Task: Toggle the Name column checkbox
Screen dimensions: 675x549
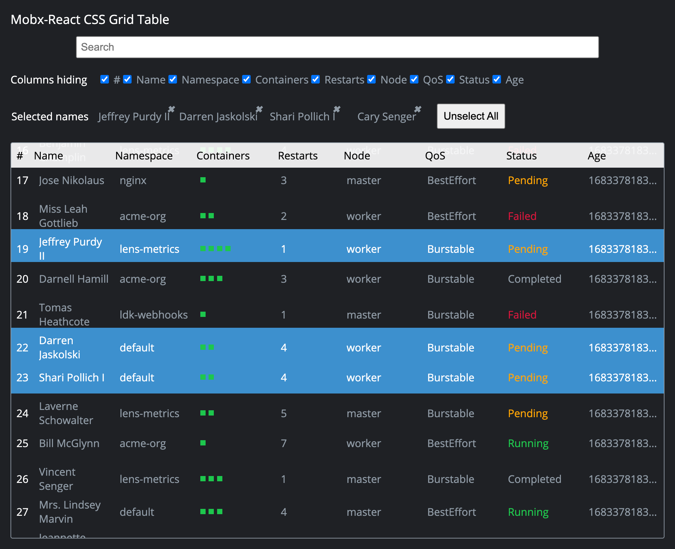Action: (127, 79)
